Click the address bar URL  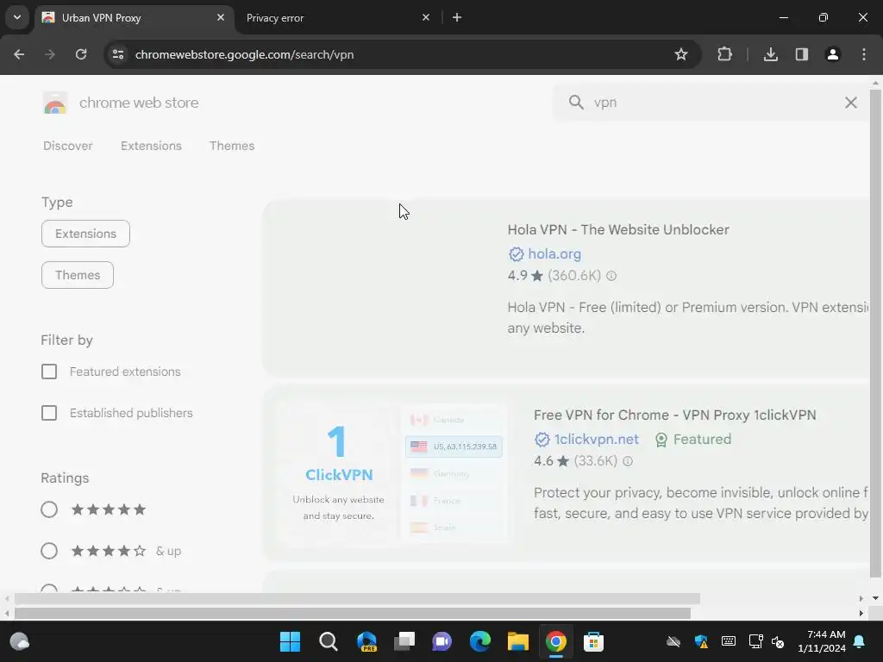click(244, 54)
